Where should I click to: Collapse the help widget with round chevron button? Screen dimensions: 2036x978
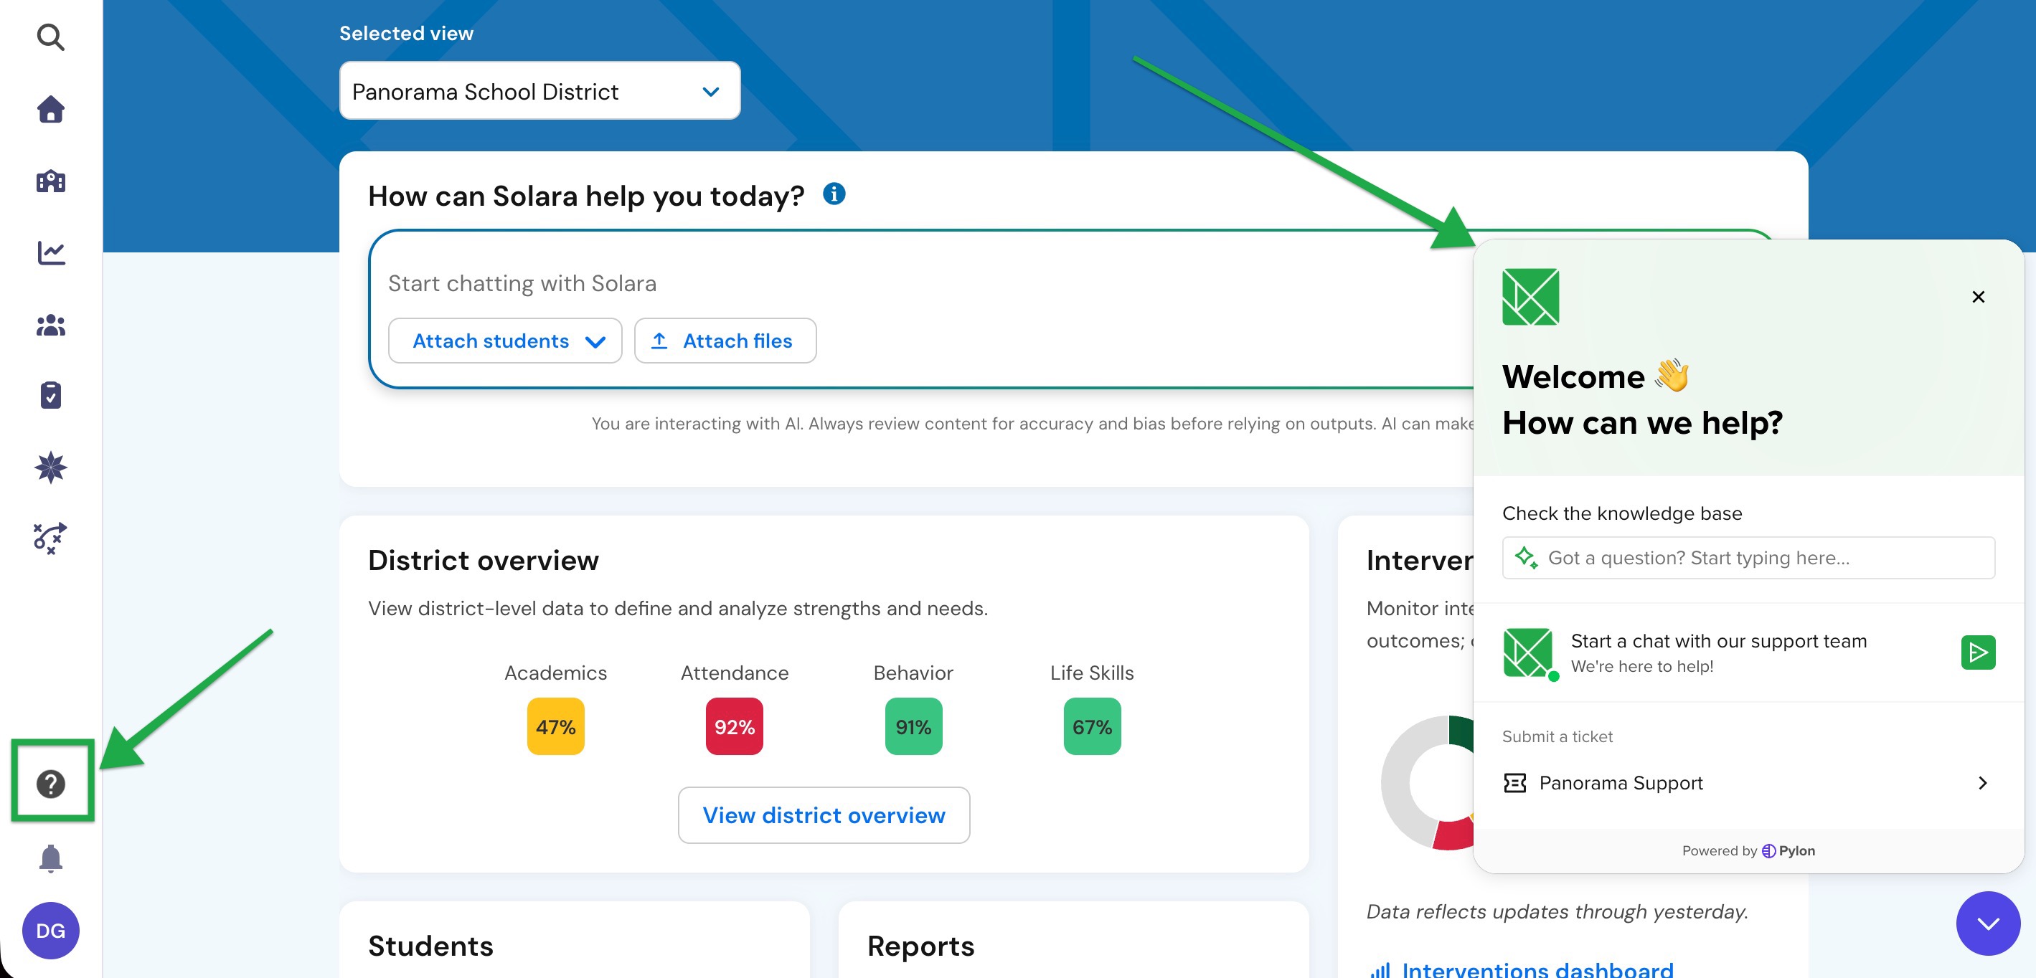click(x=1988, y=923)
